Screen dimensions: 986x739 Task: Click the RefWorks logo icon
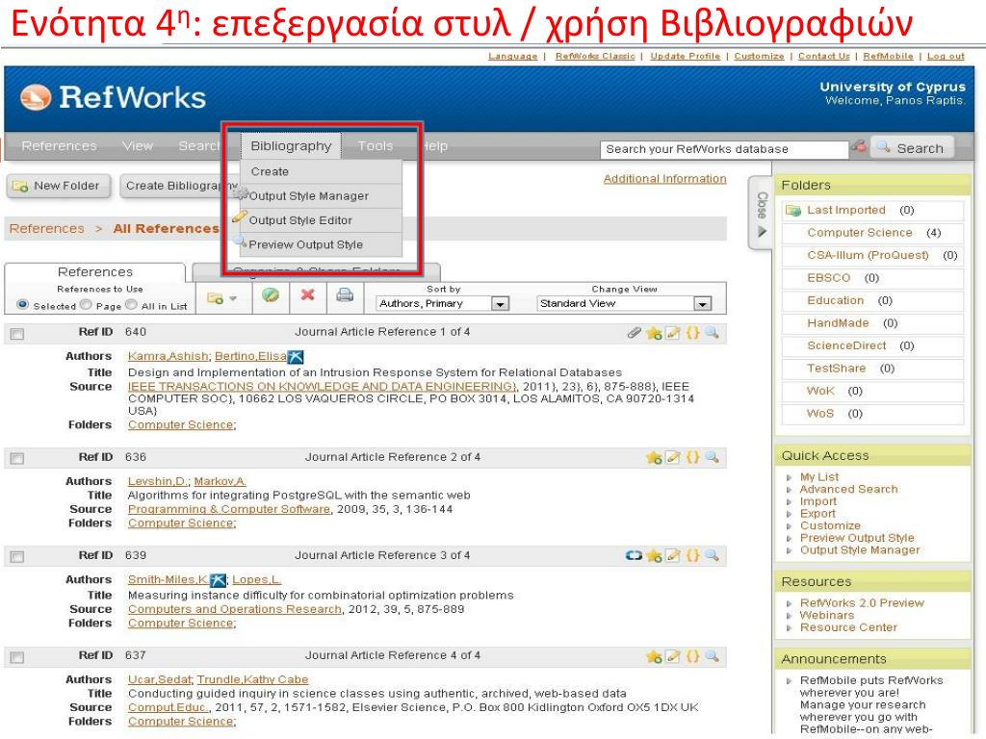[x=36, y=97]
